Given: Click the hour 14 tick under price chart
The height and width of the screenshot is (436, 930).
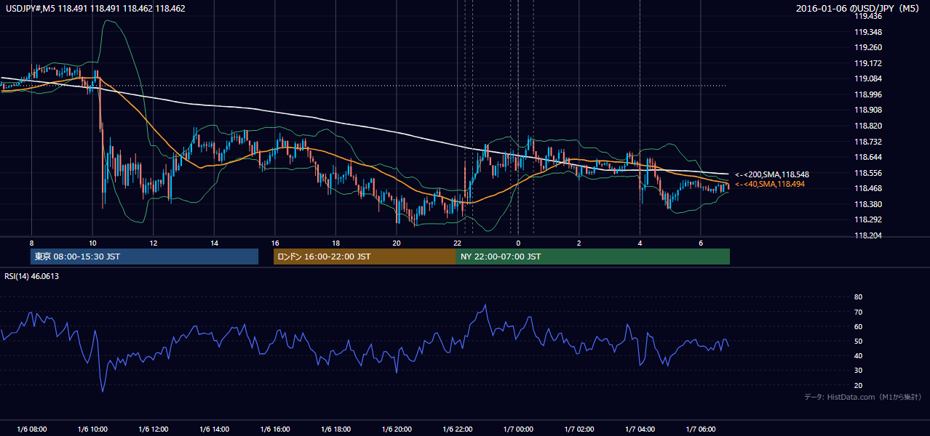Looking at the screenshot, I should tap(214, 243).
